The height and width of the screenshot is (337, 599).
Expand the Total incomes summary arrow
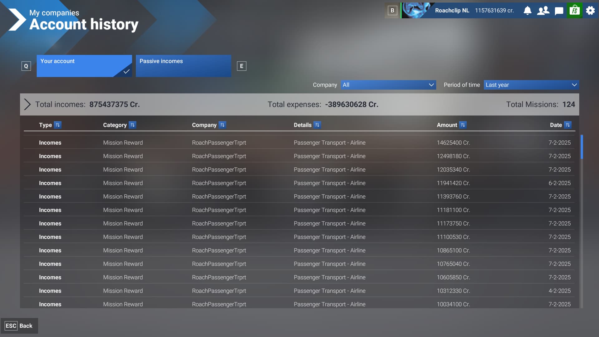click(27, 104)
